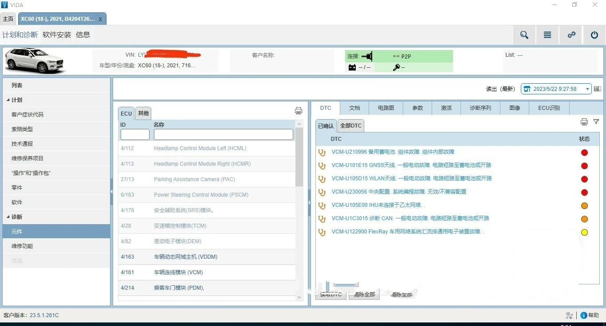Click stethoscope icon for VCM-U1C3015
This screenshot has height=326, width=606.
323,219
